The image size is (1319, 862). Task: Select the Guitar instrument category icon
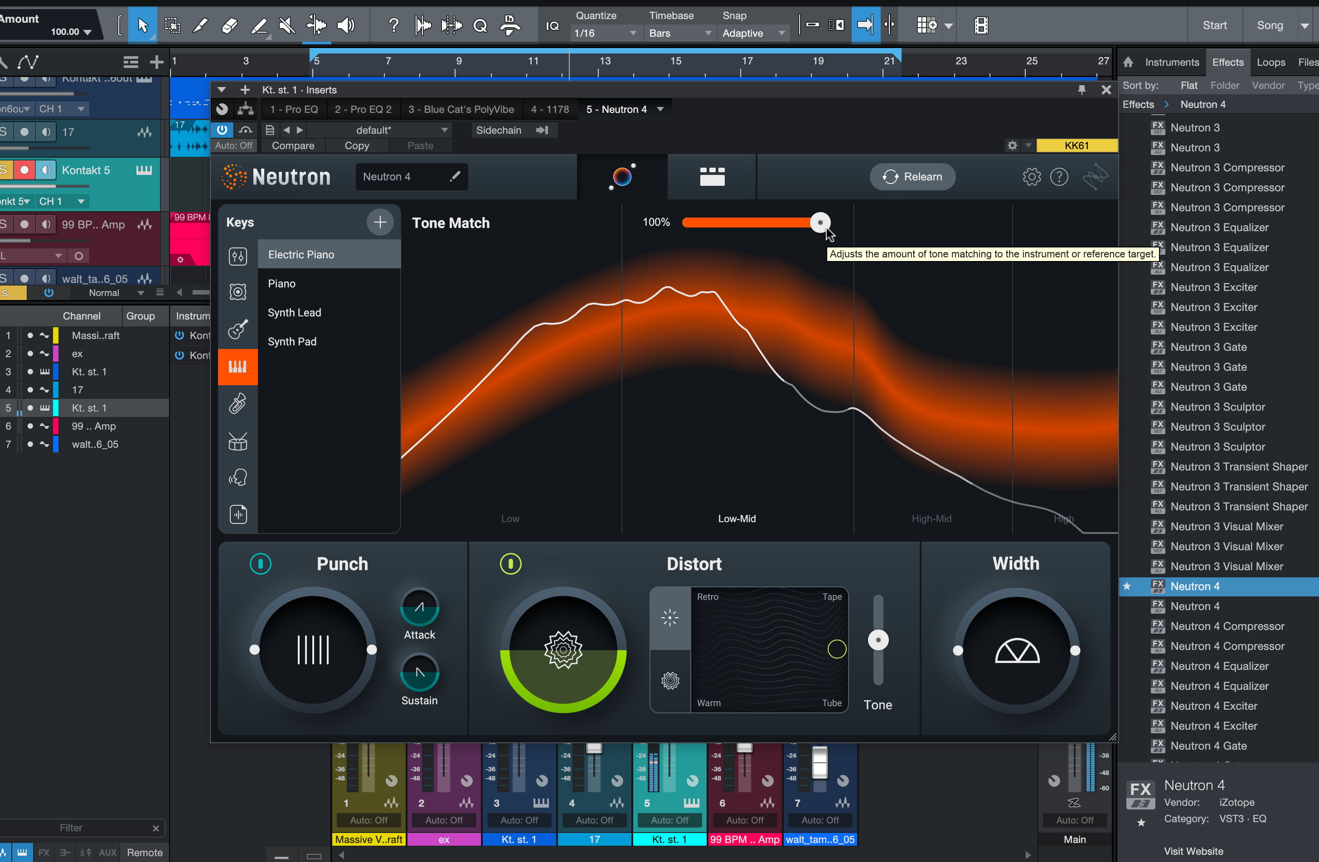[x=238, y=329]
